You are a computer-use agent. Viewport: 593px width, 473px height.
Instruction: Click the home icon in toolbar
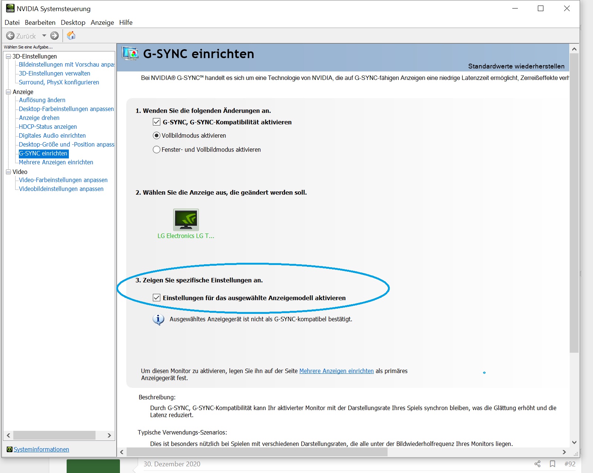pos(71,36)
